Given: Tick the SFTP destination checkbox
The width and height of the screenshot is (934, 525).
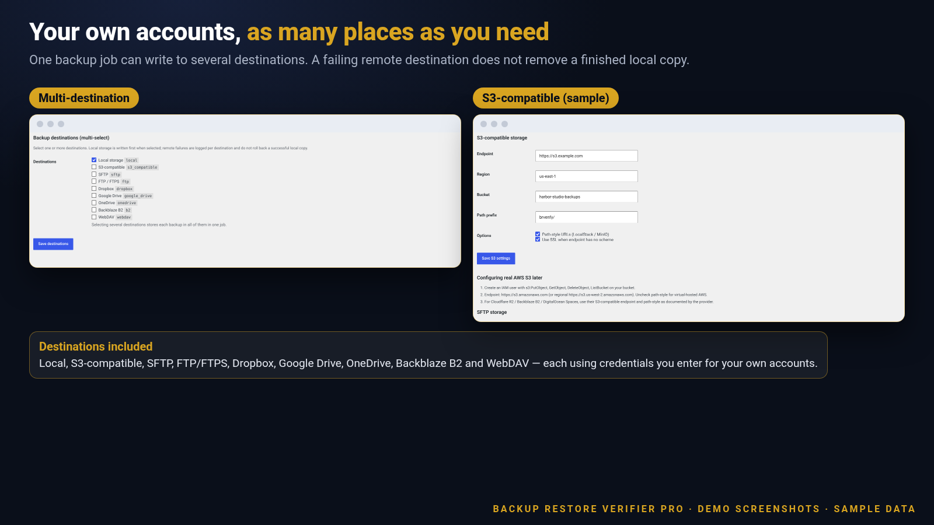Looking at the screenshot, I should pyautogui.click(x=94, y=174).
